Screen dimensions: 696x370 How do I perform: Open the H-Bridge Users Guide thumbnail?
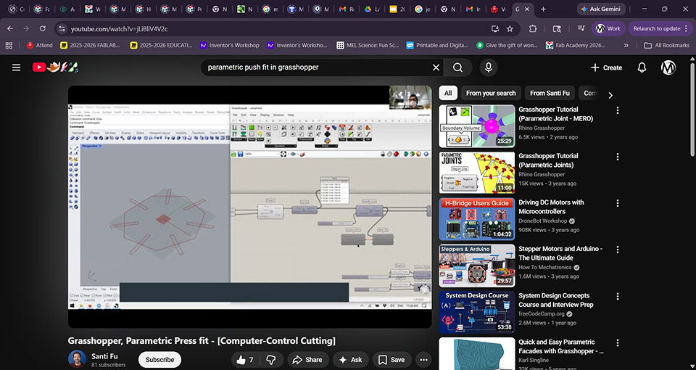[477, 219]
